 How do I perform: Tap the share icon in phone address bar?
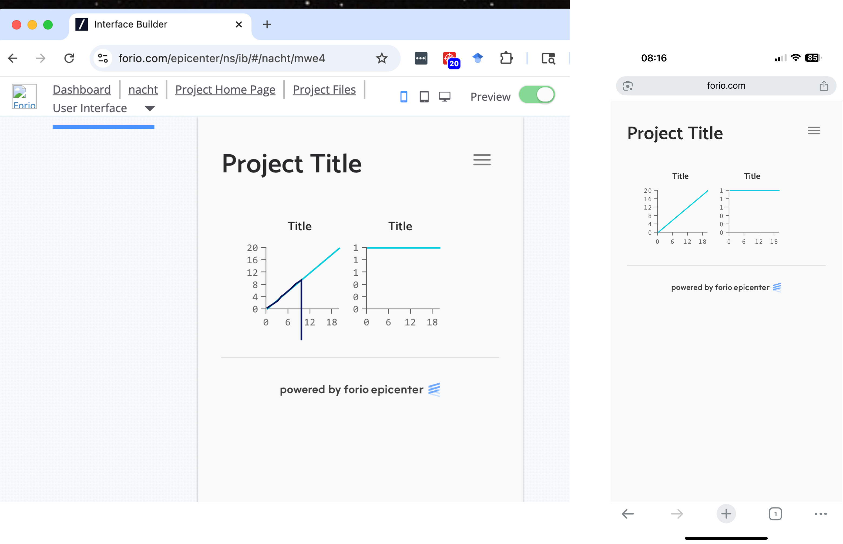pyautogui.click(x=824, y=86)
